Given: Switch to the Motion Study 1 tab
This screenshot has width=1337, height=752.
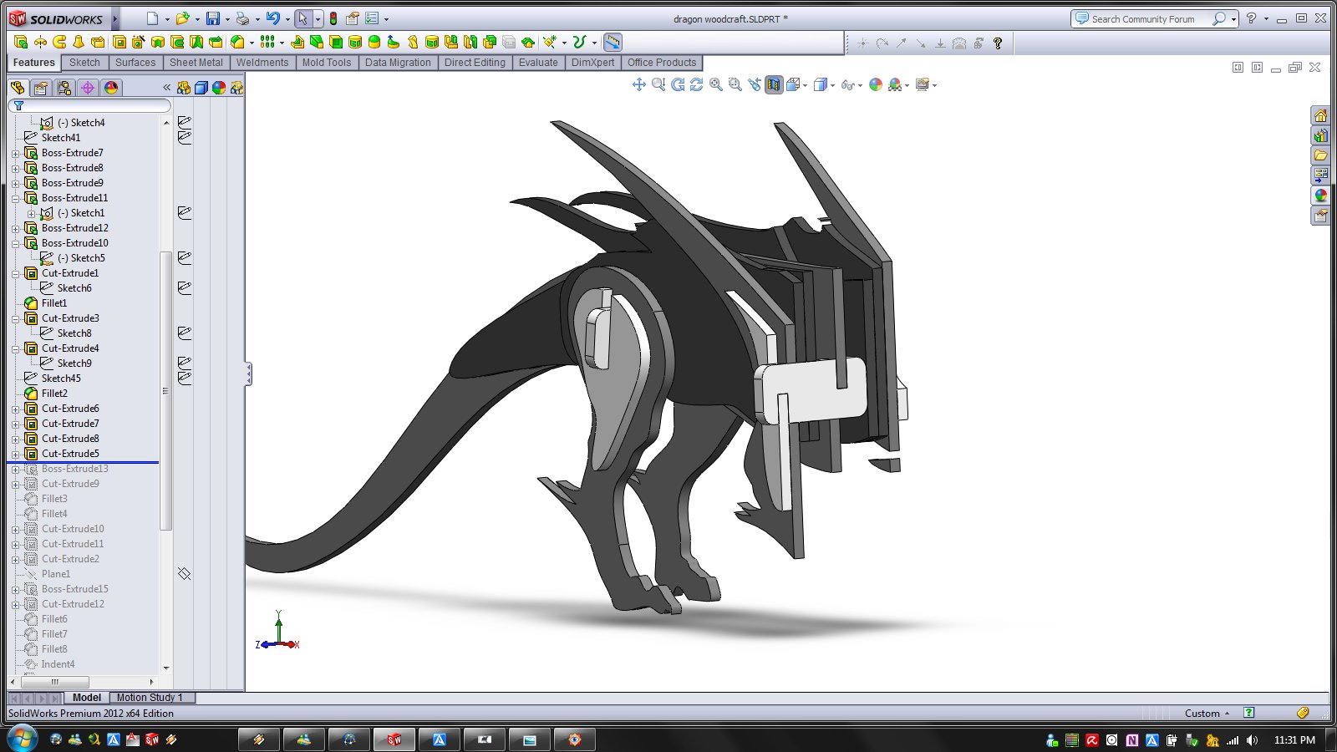Looking at the screenshot, I should [150, 698].
